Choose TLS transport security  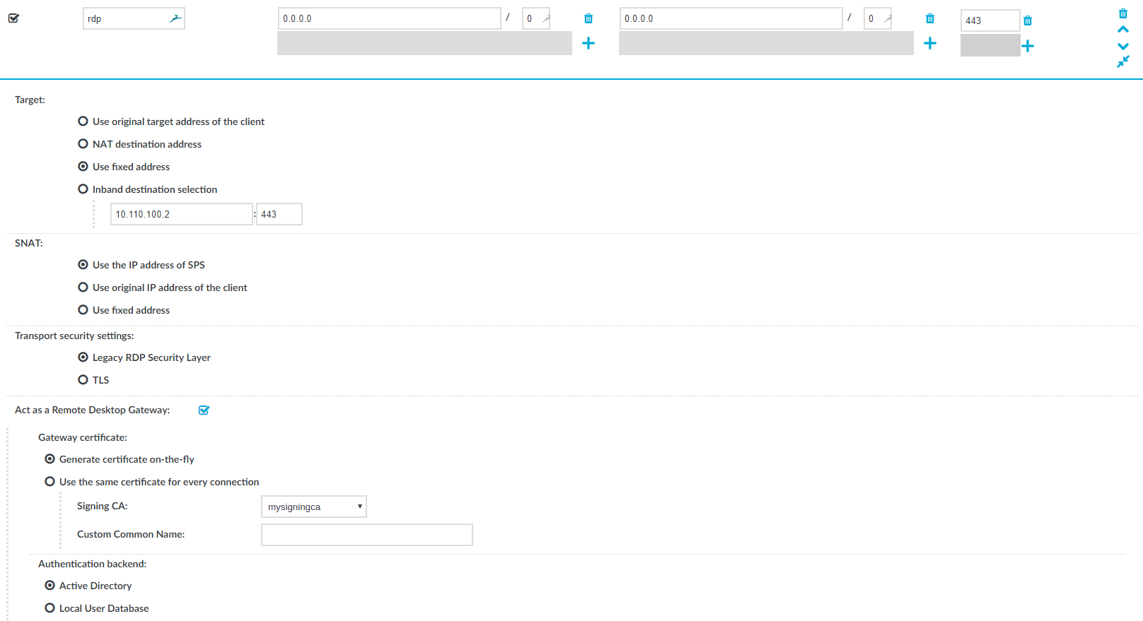[x=83, y=380]
